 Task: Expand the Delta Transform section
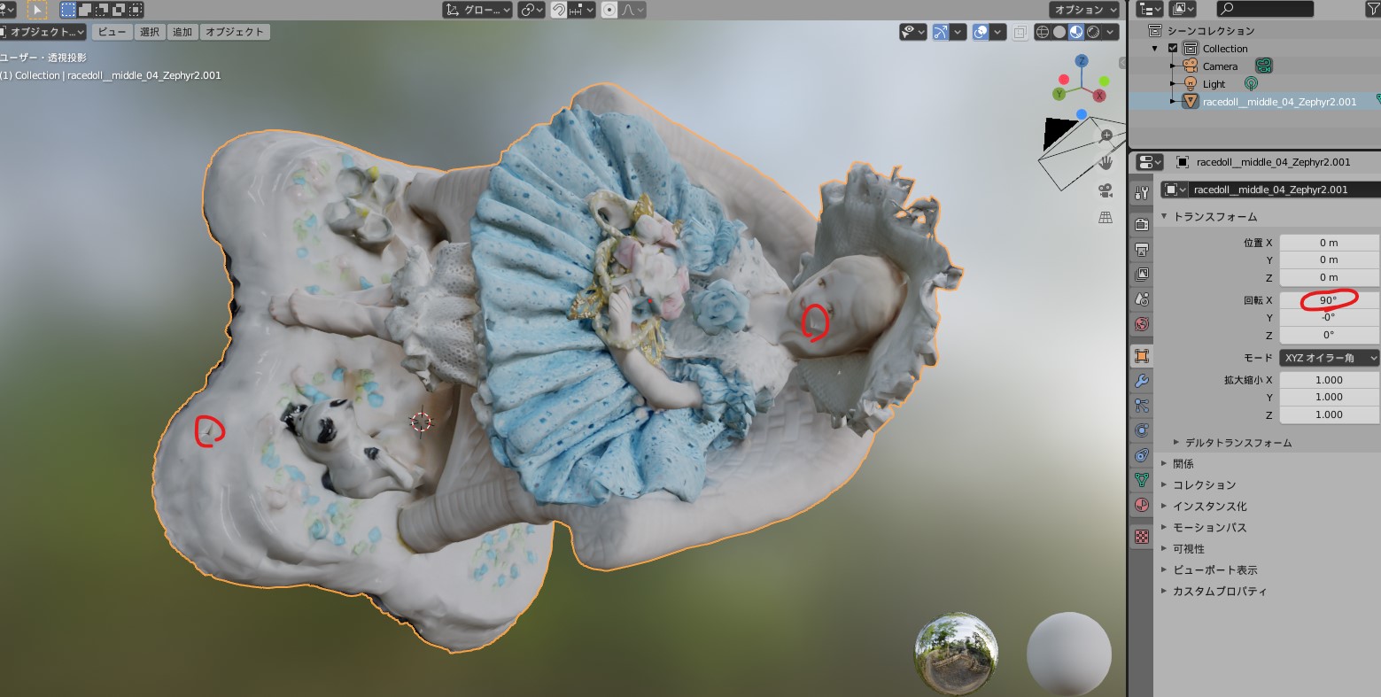pos(1231,442)
